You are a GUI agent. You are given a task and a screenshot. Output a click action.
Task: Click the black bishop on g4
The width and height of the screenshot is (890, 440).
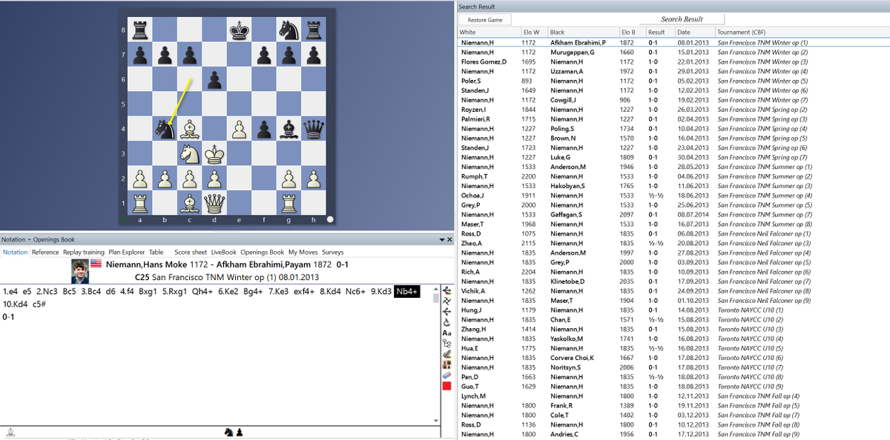(290, 130)
